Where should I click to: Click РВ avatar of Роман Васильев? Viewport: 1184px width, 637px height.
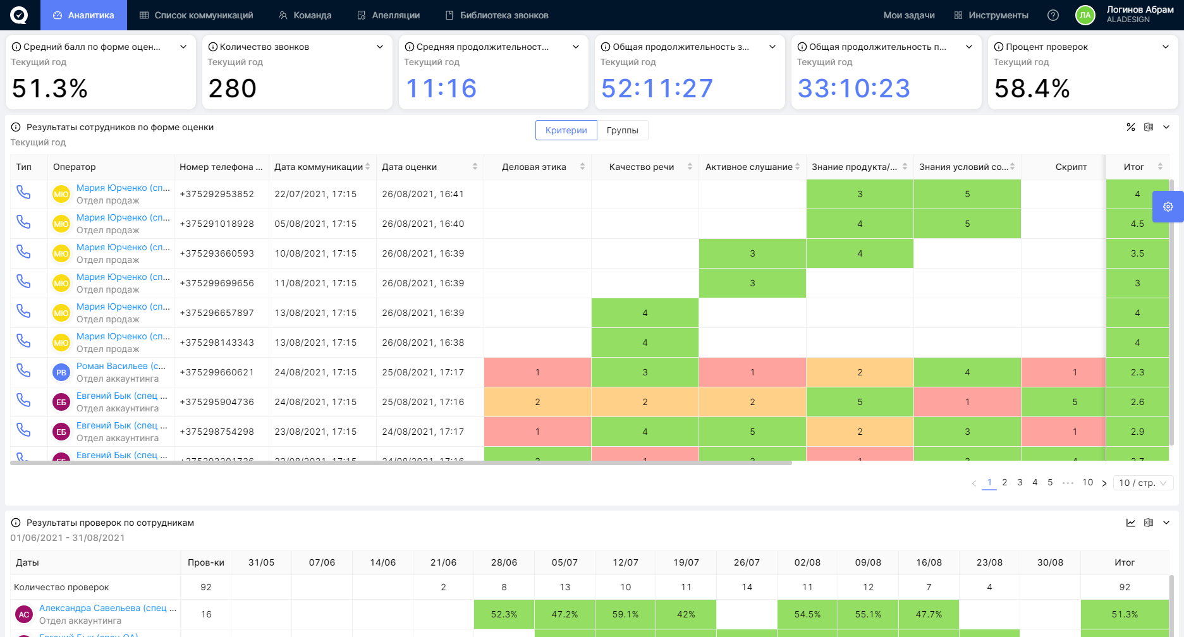click(61, 372)
